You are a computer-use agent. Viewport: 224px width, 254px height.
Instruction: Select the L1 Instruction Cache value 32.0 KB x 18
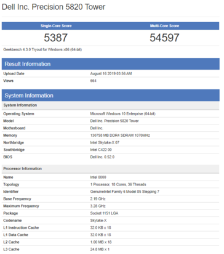[101, 227]
